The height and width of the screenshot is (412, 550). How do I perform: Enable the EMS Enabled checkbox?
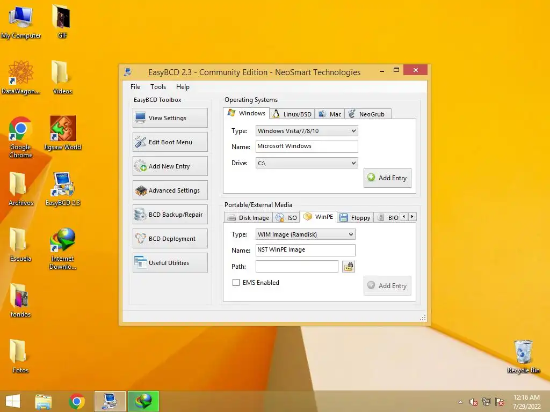coord(236,282)
